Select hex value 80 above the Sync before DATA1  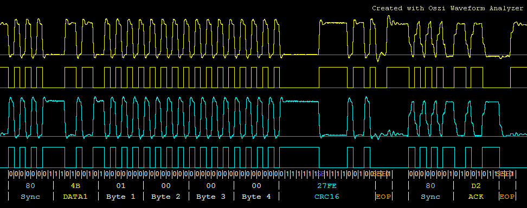coord(30,185)
